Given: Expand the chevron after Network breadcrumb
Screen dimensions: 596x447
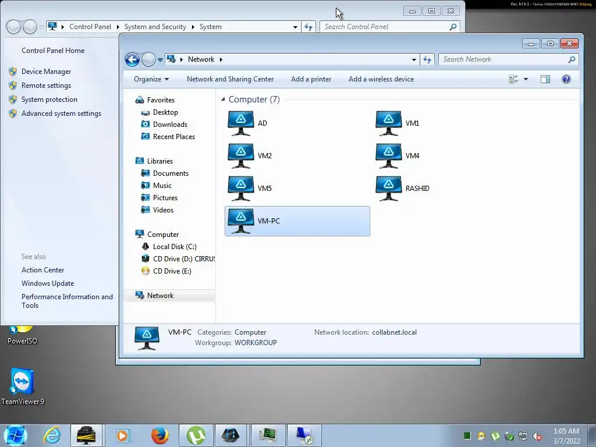Looking at the screenshot, I should [221, 59].
